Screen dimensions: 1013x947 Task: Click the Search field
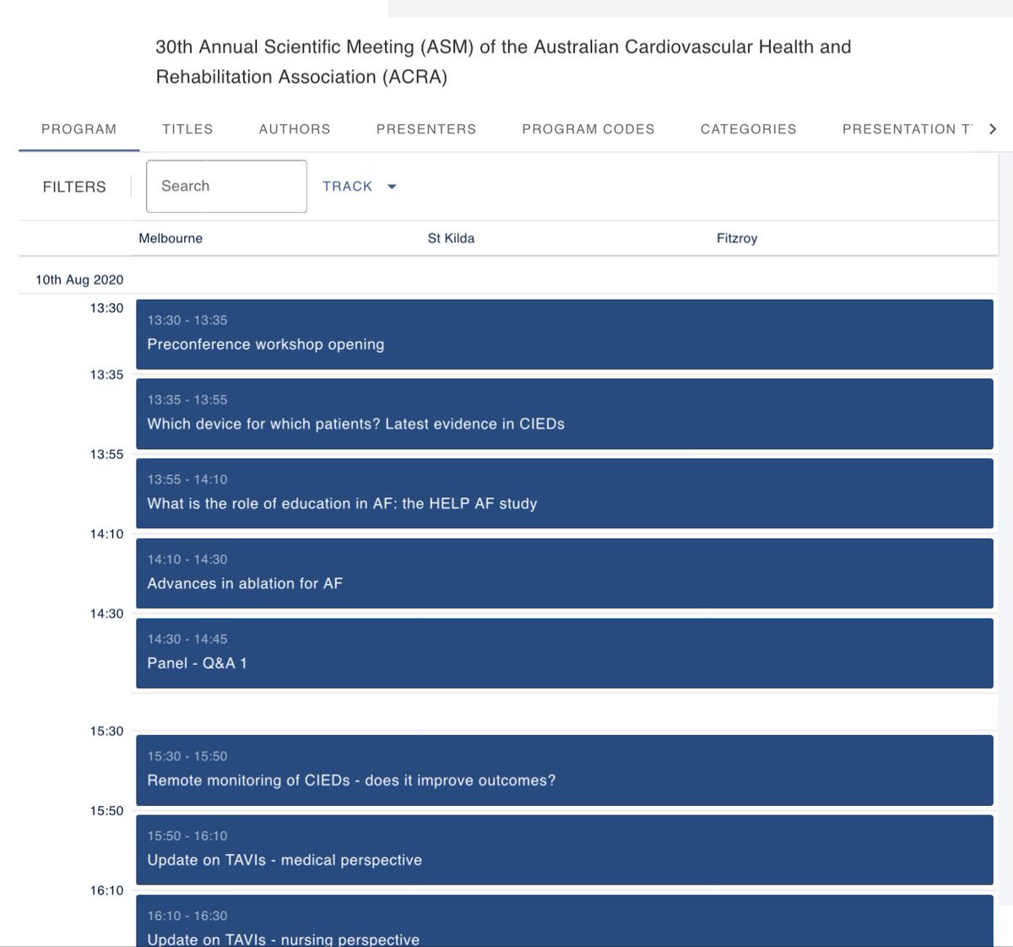[x=225, y=186]
